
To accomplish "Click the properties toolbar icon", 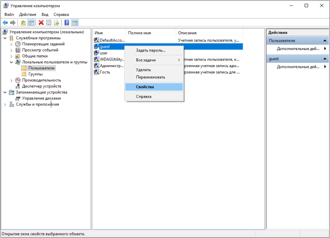I will 49,23.
